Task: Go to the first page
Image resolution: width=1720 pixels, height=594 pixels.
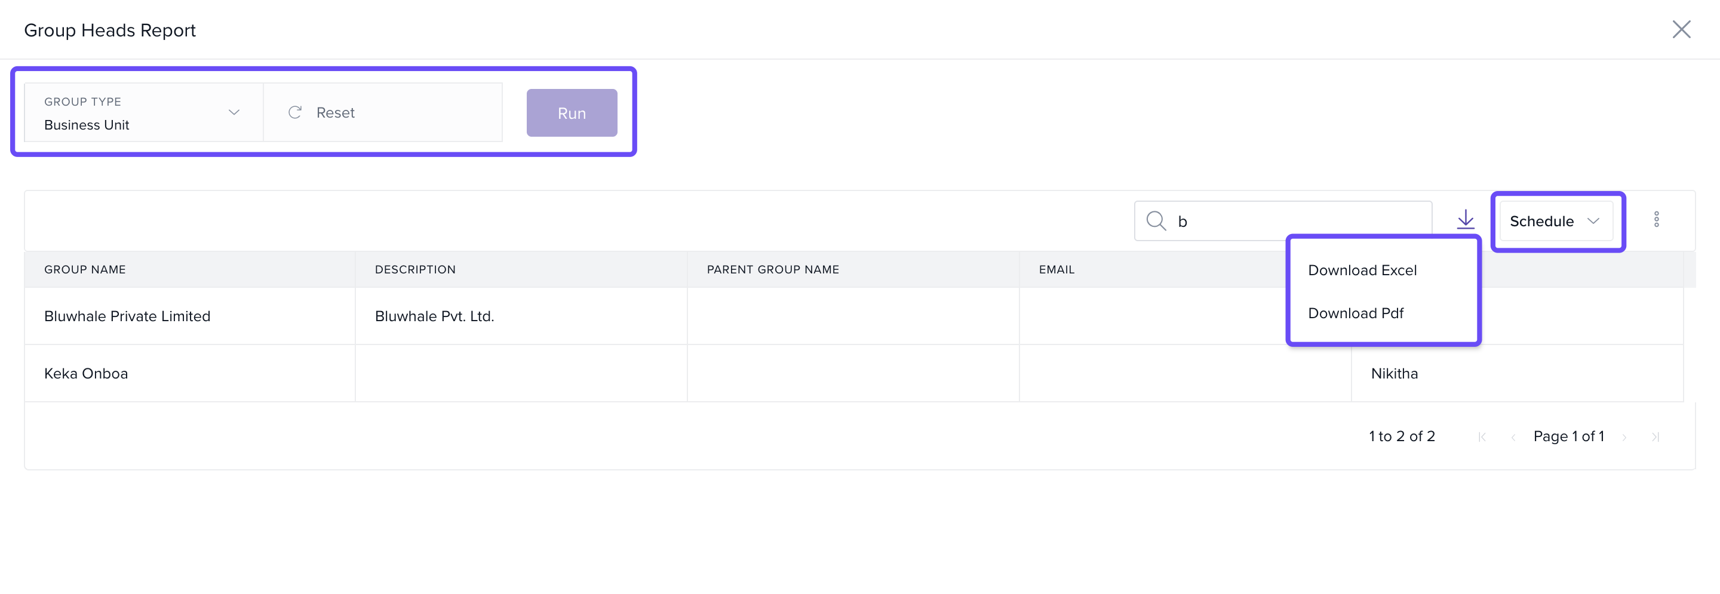Action: (x=1482, y=437)
